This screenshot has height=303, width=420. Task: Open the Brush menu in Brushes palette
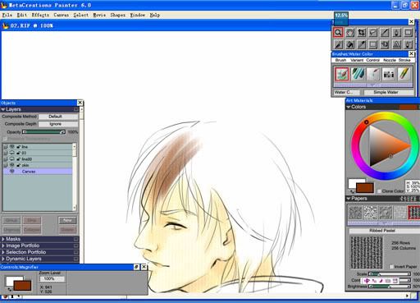(340, 60)
